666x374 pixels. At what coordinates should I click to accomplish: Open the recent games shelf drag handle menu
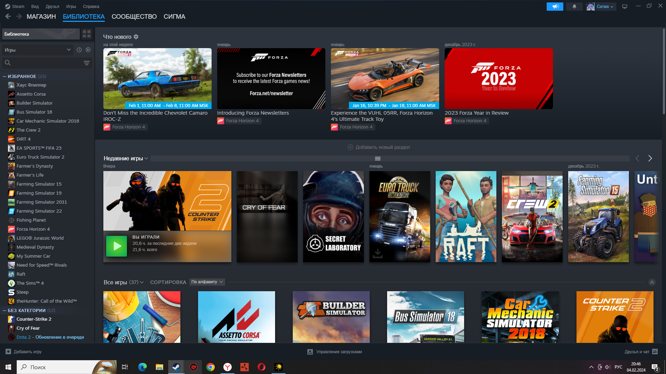point(378,159)
